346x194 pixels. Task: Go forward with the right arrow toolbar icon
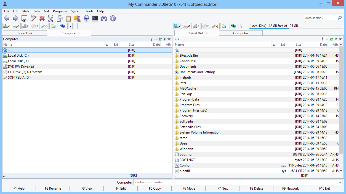click(x=15, y=18)
